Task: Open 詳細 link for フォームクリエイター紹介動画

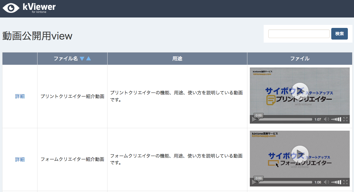Action: 20,159
